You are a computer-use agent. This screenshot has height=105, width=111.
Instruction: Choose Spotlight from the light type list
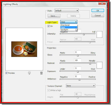coord(69,30)
